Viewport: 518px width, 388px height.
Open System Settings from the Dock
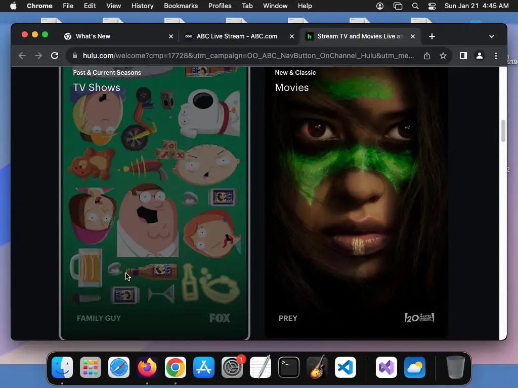(232, 367)
